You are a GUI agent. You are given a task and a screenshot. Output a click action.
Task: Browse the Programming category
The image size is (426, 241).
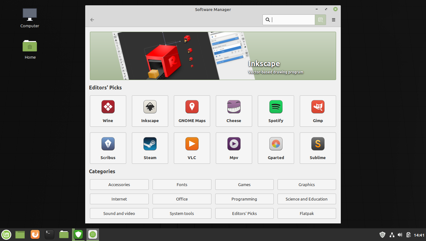point(244,199)
